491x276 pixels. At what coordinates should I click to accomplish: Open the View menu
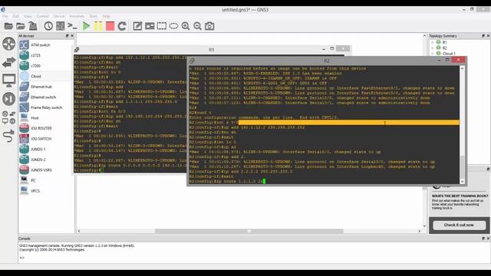click(28, 16)
